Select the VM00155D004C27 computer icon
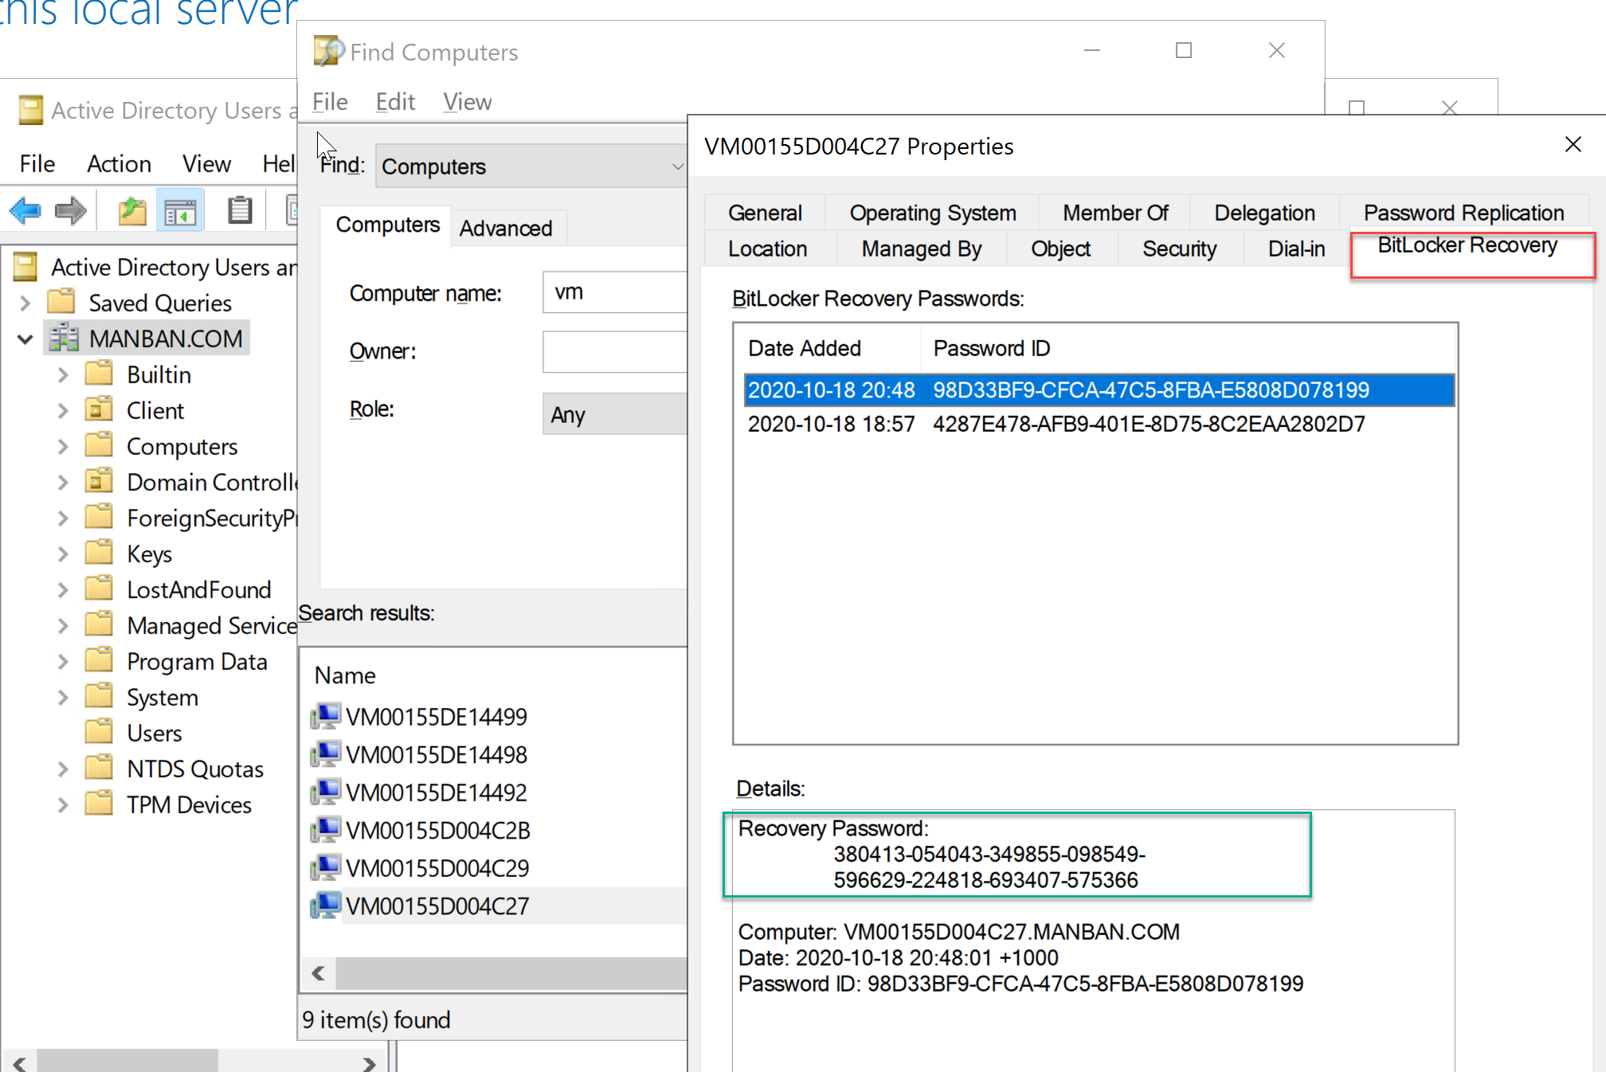This screenshot has height=1072, width=1606. pyautogui.click(x=326, y=906)
